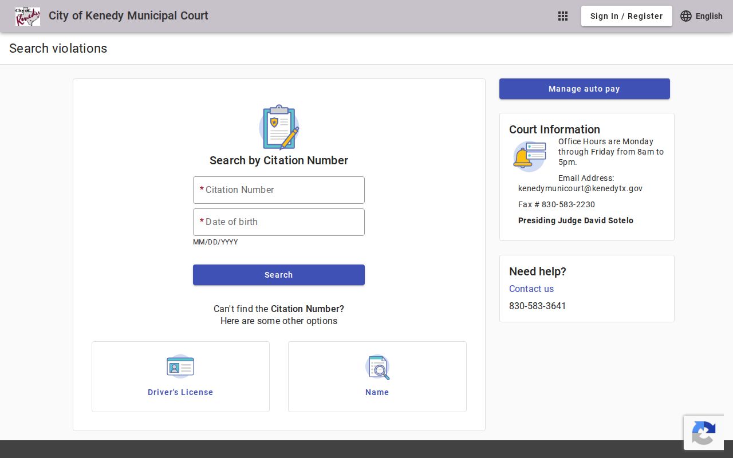
Task: Submit the citation Search button
Action: click(x=279, y=275)
